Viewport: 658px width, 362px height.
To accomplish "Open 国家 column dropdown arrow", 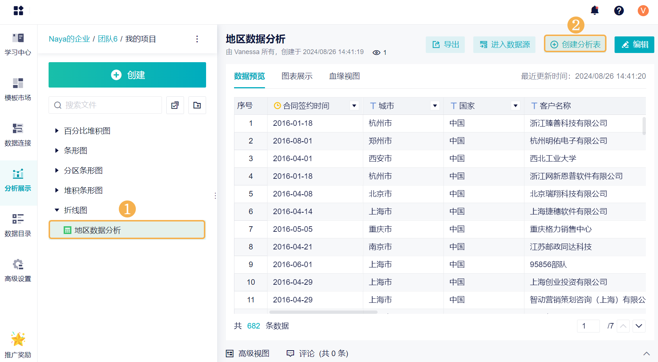I will 516,106.
